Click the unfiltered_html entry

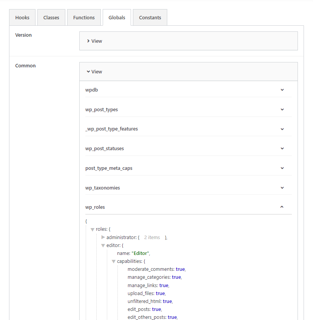[x=150, y=301]
